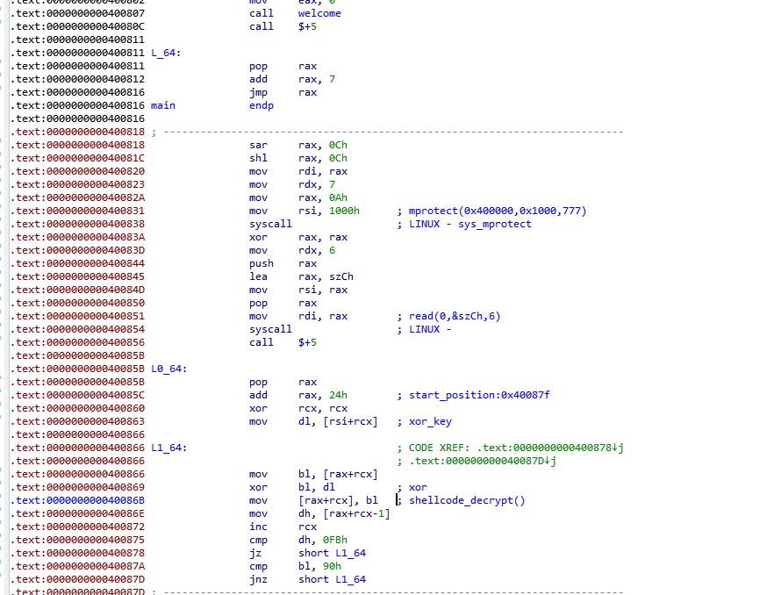Follow CODE XREF .text:0000000000400878 link
The height and width of the screenshot is (595, 774).
[x=550, y=448]
